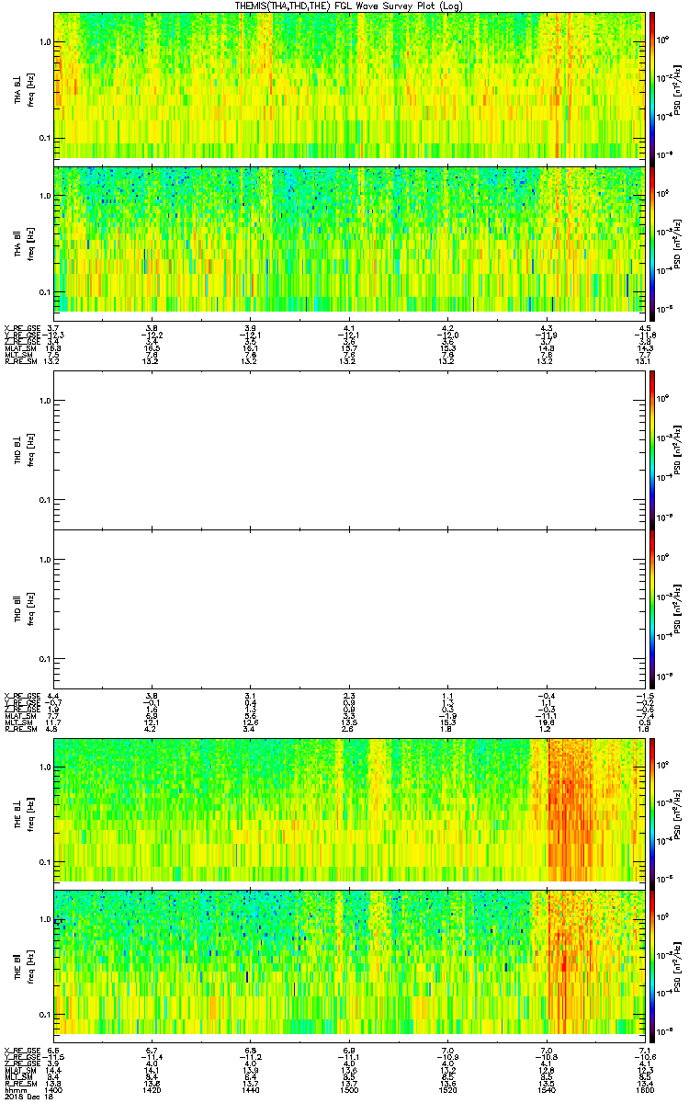Click the '0.1' frequency tick of THD B⊥ panel
The image size is (689, 1103).
(44, 501)
